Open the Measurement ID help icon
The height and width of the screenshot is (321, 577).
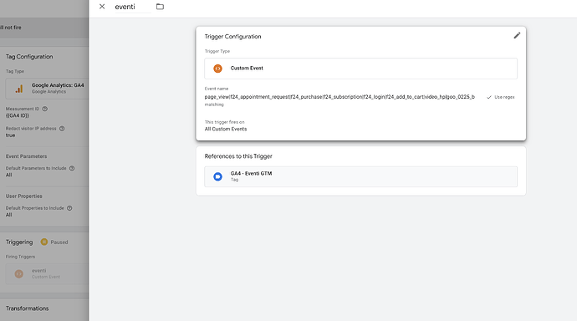(45, 109)
